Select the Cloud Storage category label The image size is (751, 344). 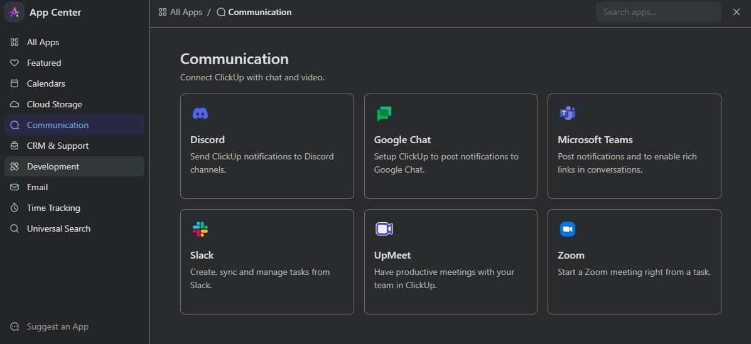55,104
